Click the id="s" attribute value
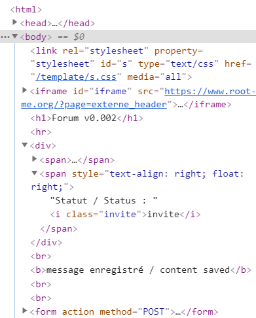The image size is (256, 318). [124, 64]
